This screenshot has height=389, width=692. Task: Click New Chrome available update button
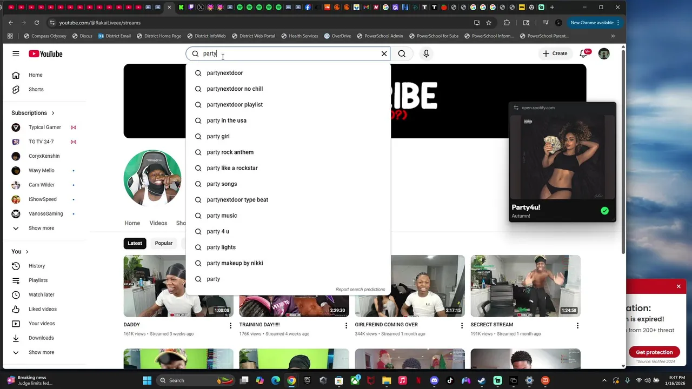tap(595, 23)
